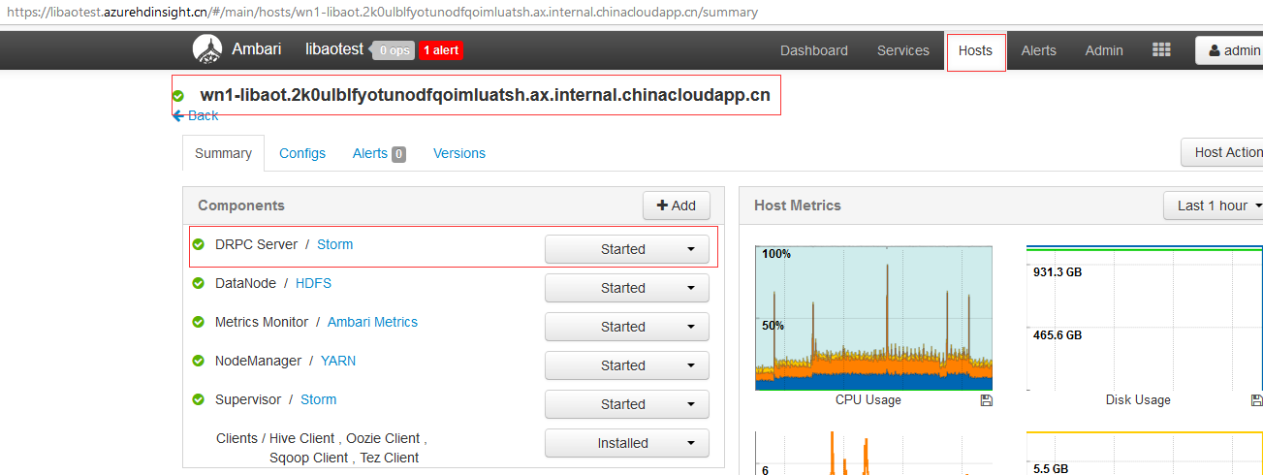Switch to the Configs tab

pyautogui.click(x=302, y=153)
